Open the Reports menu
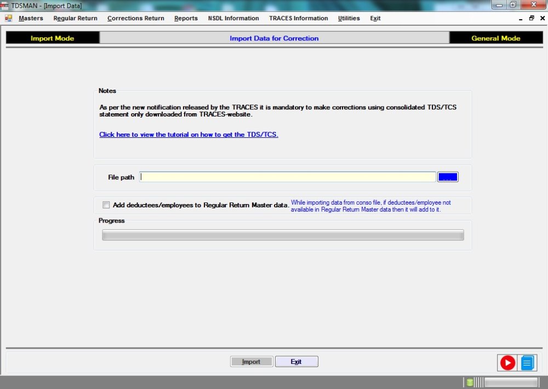Image resolution: width=548 pixels, height=389 pixels. click(x=186, y=18)
